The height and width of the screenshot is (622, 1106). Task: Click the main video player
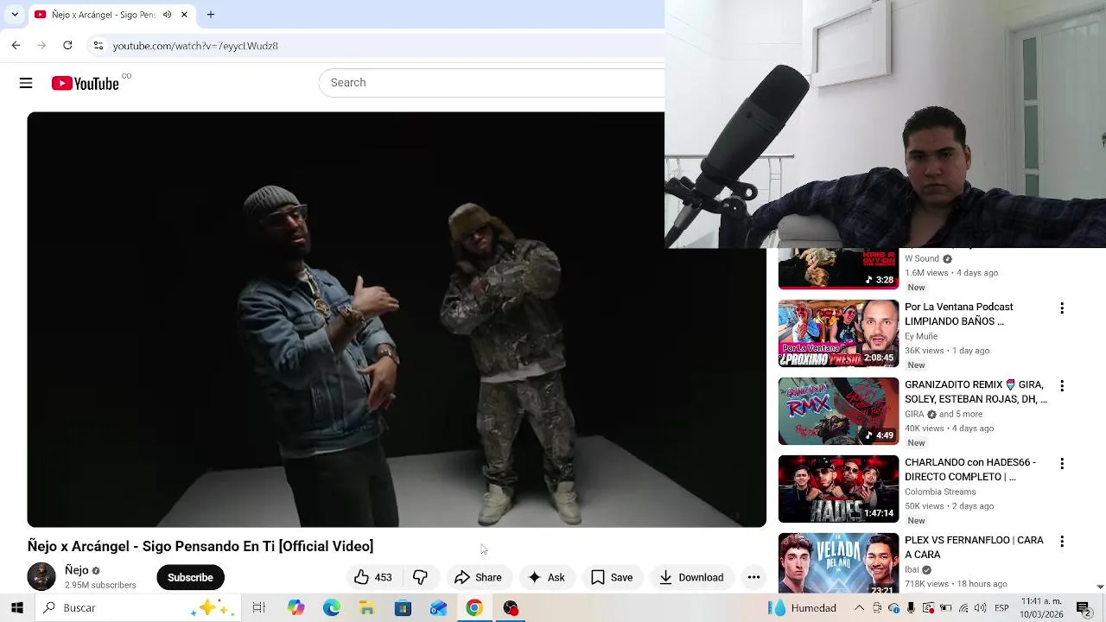coord(397,320)
